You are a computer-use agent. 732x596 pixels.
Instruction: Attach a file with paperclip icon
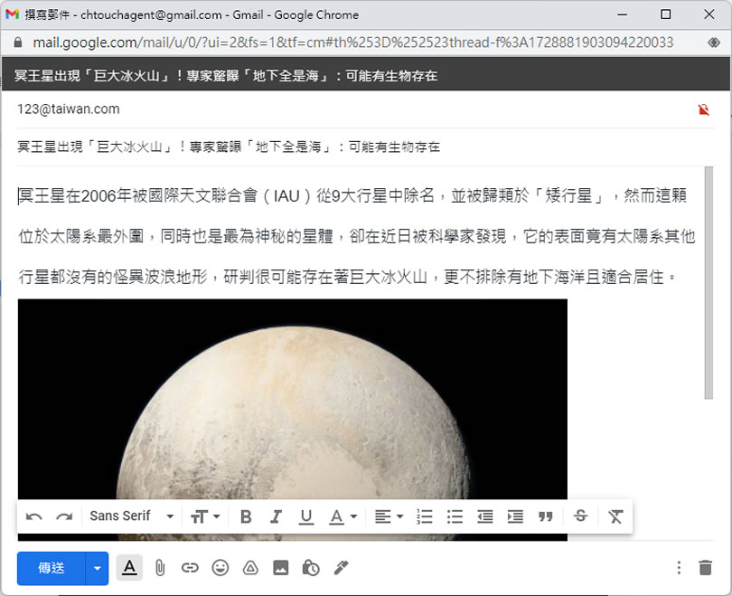coord(160,568)
